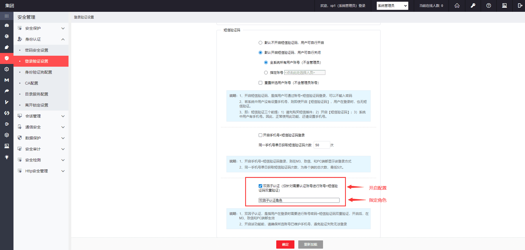
Task: Click the 安全检测 menu label
Action: (33, 160)
